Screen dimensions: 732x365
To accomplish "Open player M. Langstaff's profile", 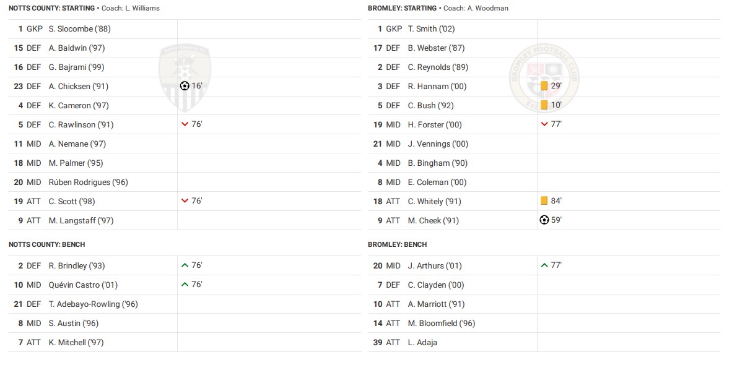I will pos(81,220).
